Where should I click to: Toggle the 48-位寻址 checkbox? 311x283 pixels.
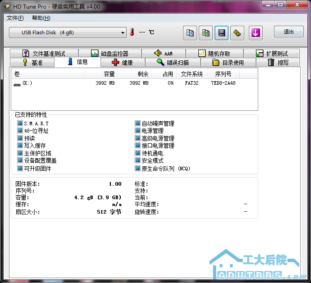[x=20, y=131]
